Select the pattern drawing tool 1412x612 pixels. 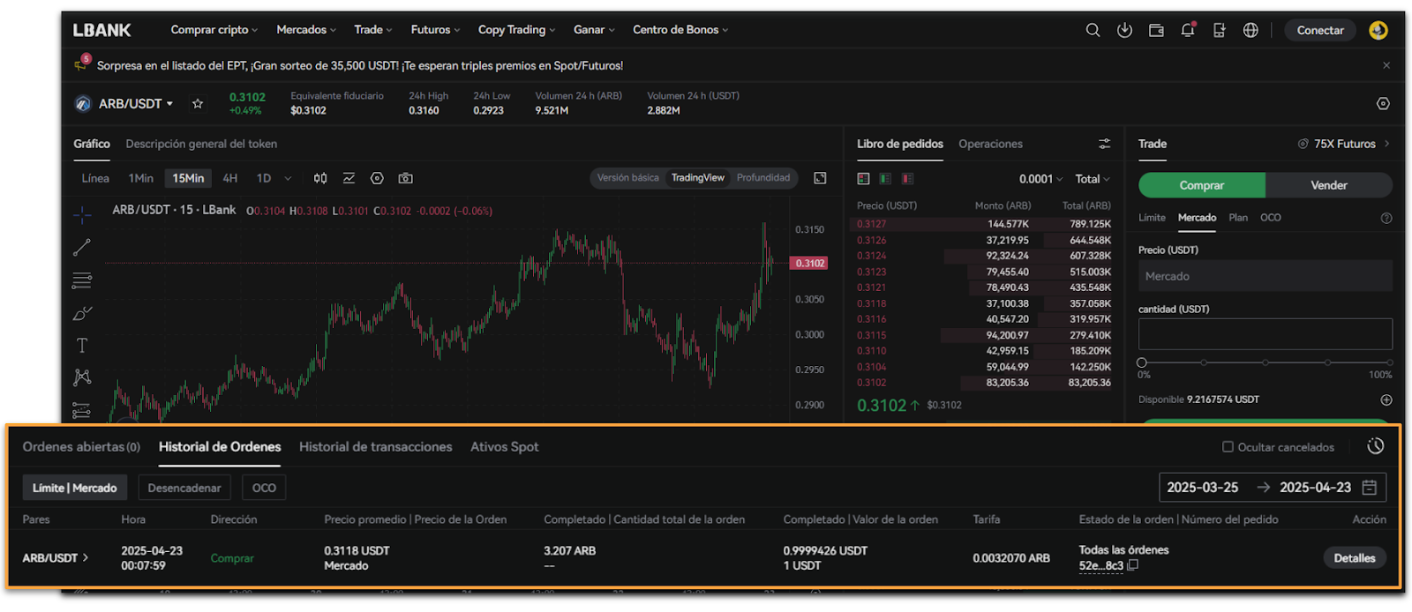(x=82, y=377)
